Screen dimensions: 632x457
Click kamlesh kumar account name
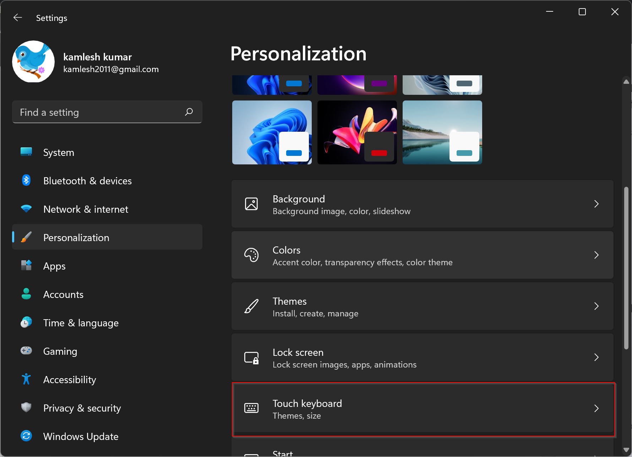click(x=97, y=57)
